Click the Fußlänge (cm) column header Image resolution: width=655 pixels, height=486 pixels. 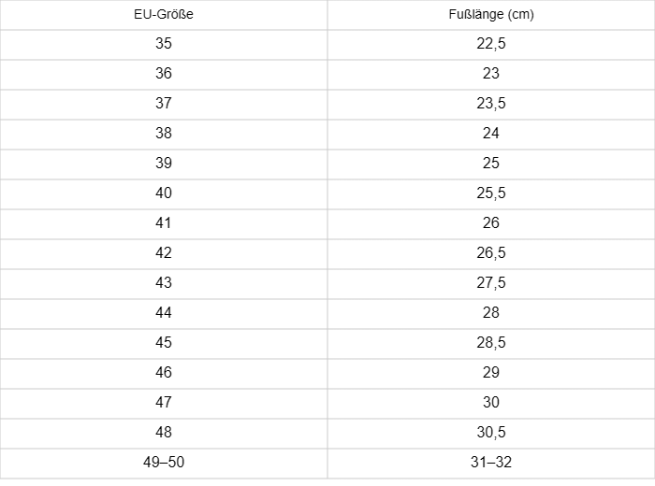click(x=491, y=15)
